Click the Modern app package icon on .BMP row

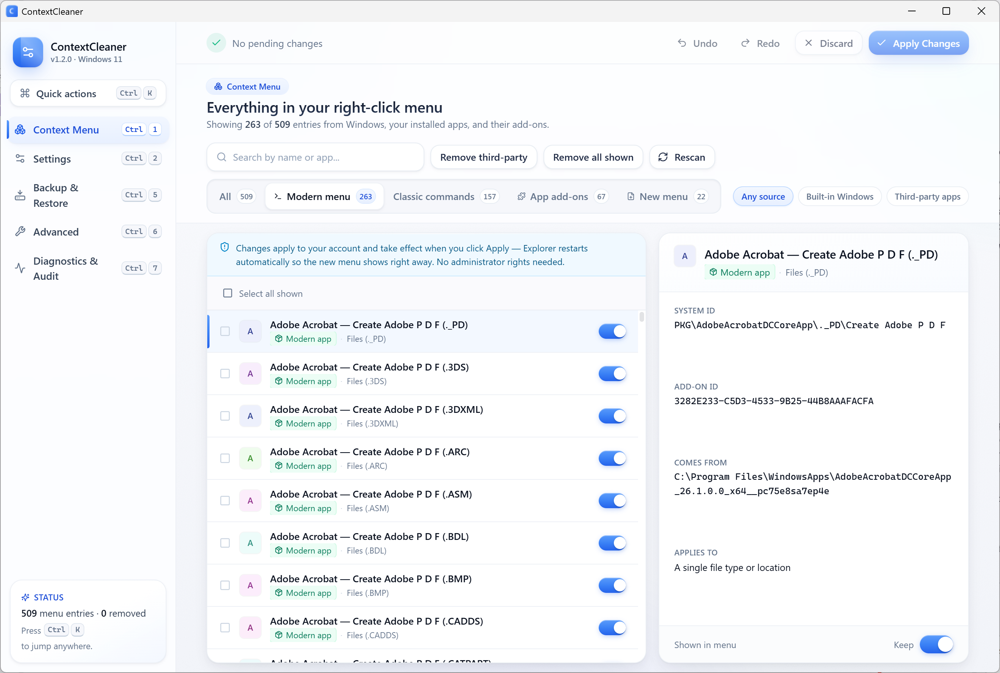(x=279, y=593)
